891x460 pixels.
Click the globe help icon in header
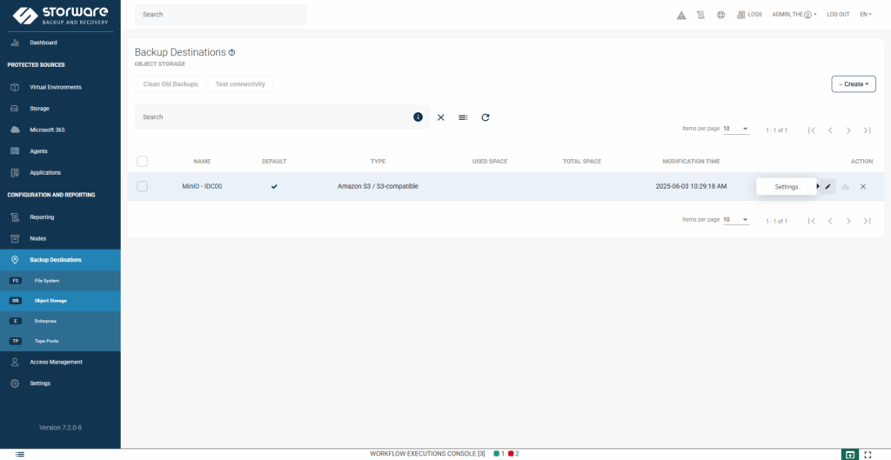click(720, 15)
